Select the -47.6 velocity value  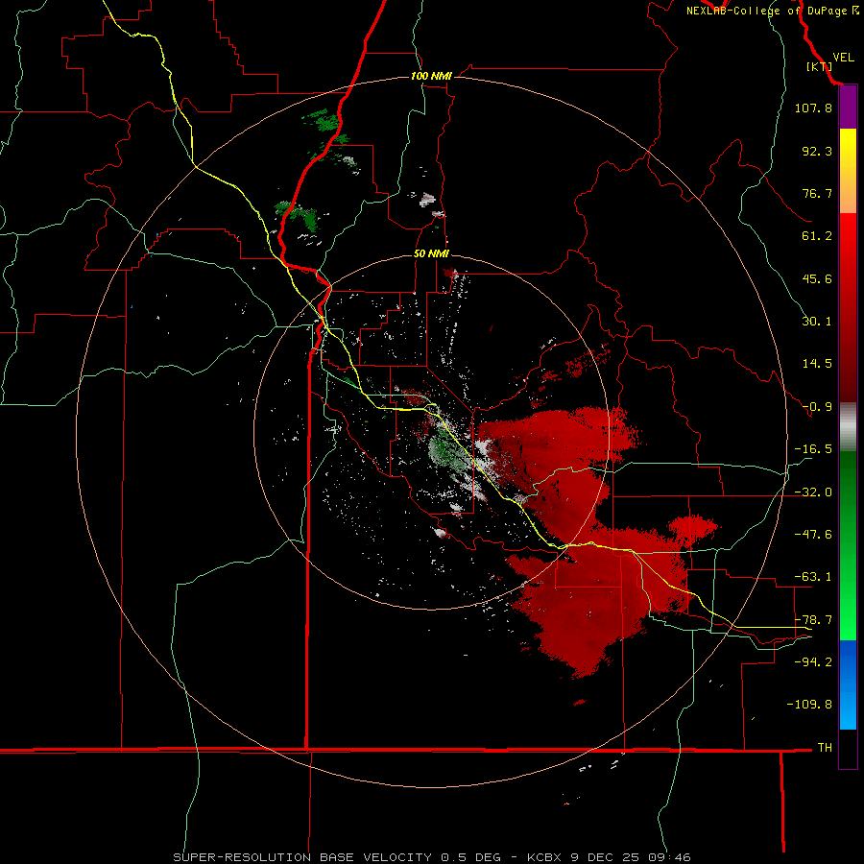point(813,535)
